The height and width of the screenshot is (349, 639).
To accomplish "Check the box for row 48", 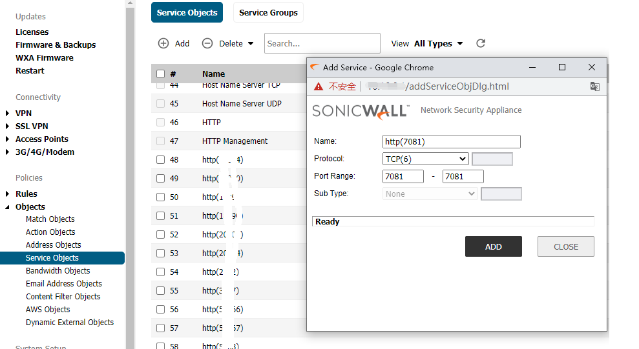I will coord(161,160).
